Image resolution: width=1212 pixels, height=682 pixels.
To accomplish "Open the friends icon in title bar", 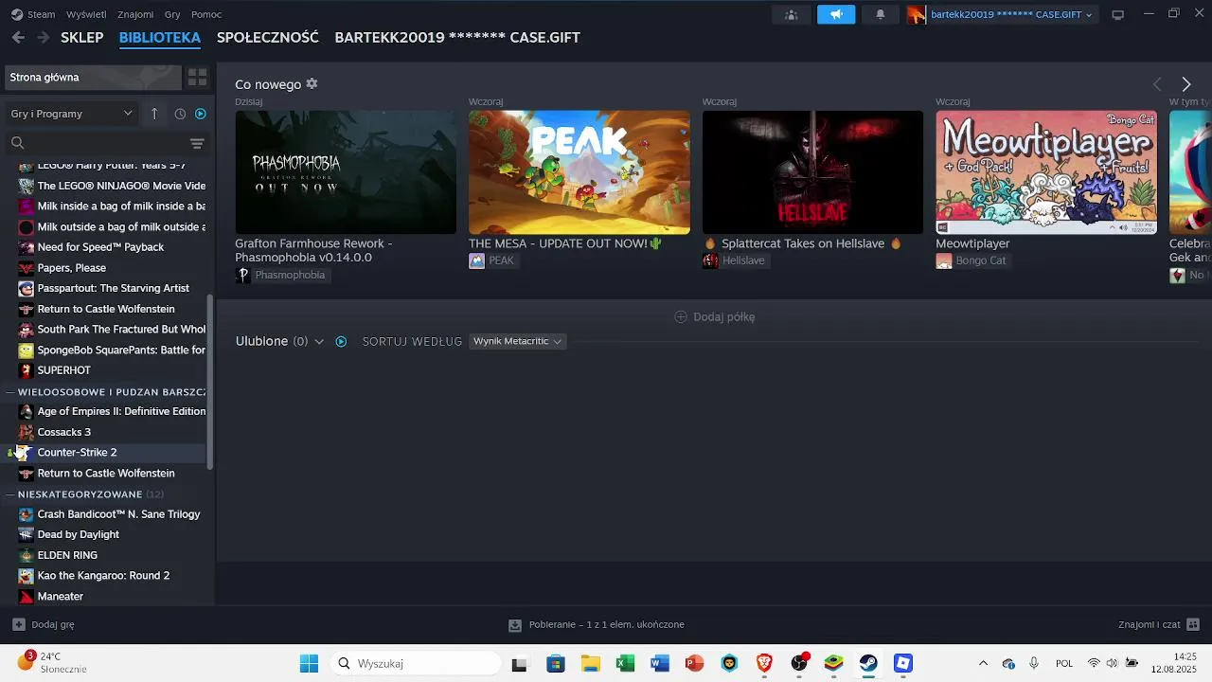I will pyautogui.click(x=792, y=14).
